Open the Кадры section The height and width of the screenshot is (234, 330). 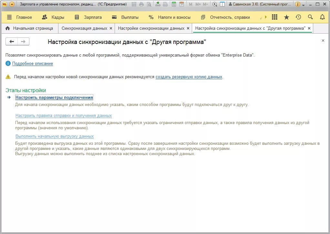[58, 17]
